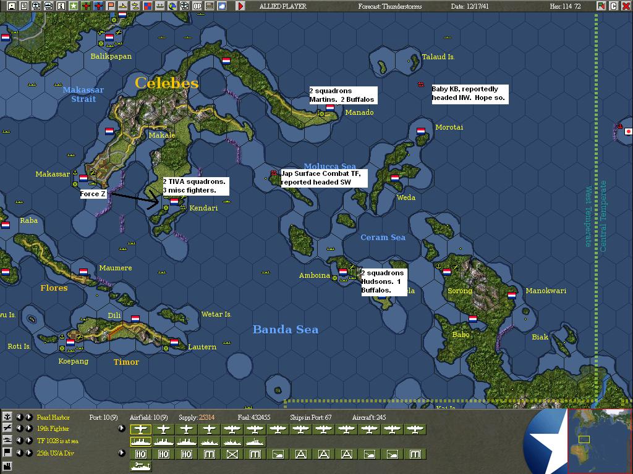Expand the TF 1028 task force row
The image size is (633, 474).
click(x=28, y=441)
